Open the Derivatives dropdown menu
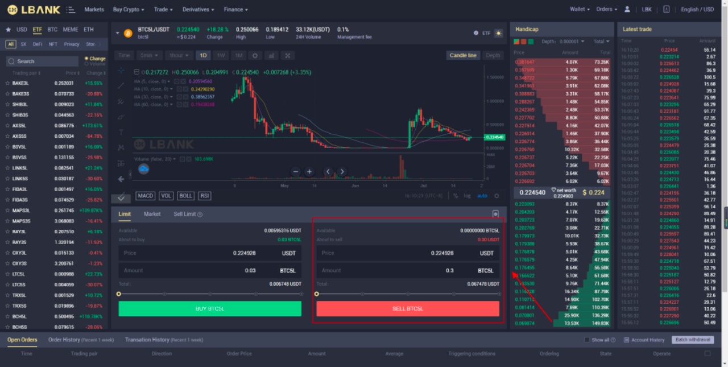The image size is (728, 367). click(x=198, y=10)
